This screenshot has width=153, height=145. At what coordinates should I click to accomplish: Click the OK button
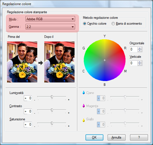click(94, 137)
